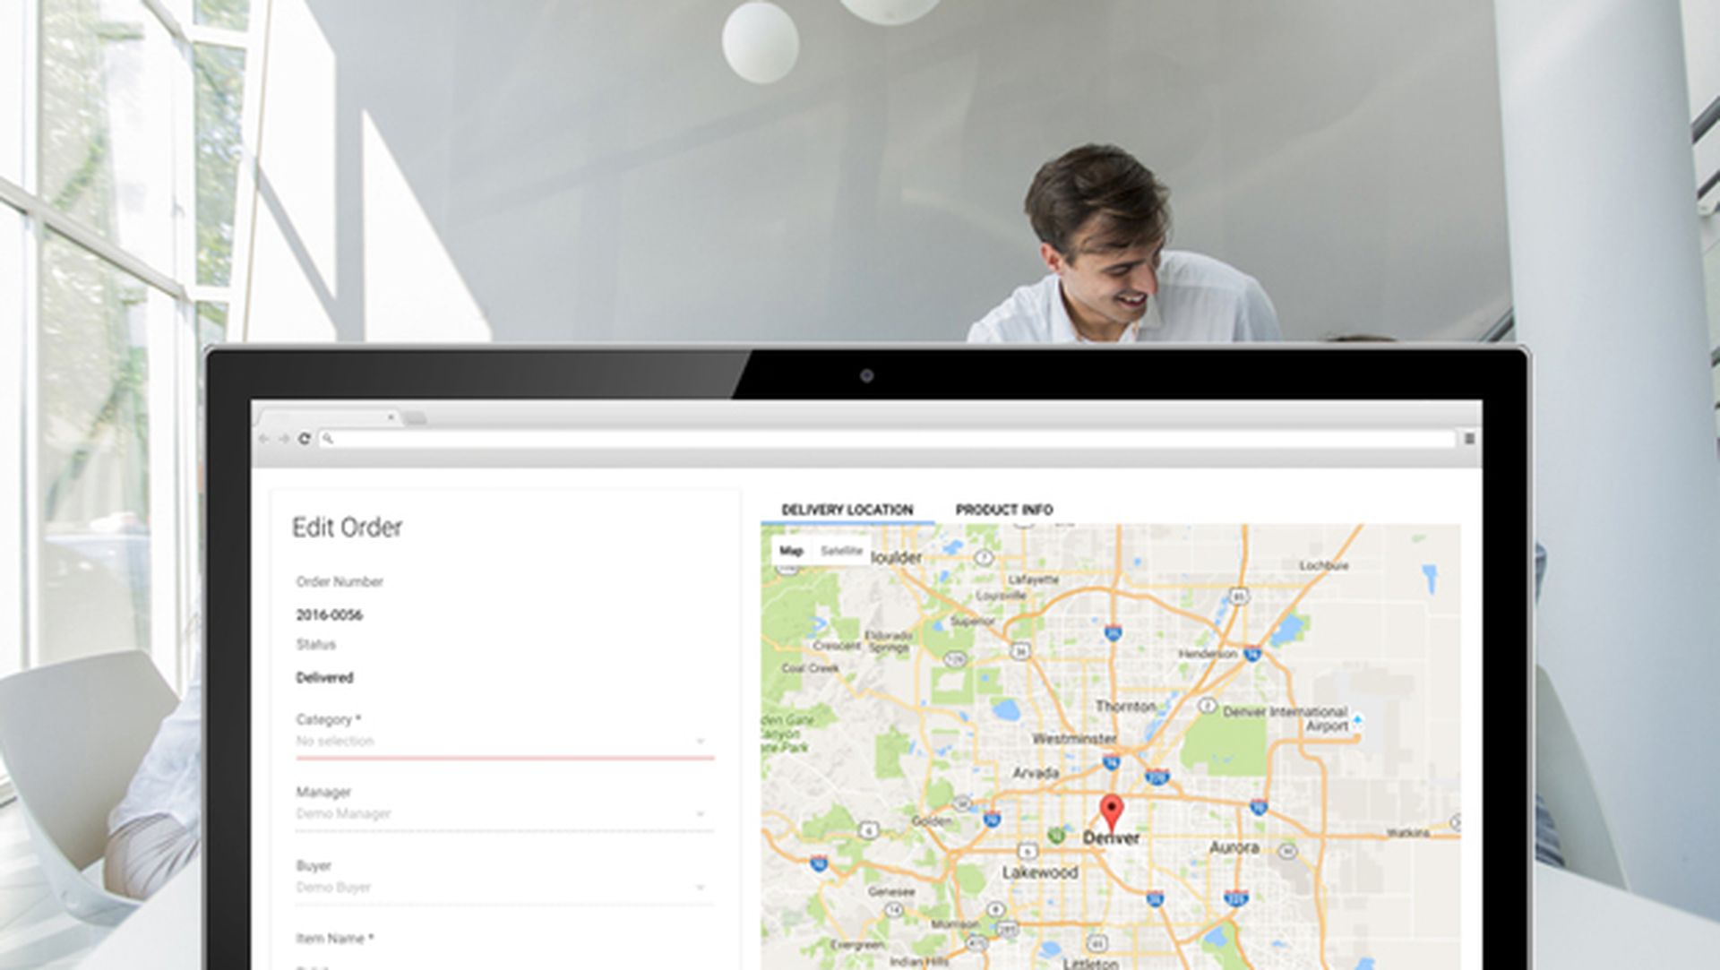The width and height of the screenshot is (1720, 970).
Task: Click the magnifier search icon in the address bar
Action: [330, 438]
